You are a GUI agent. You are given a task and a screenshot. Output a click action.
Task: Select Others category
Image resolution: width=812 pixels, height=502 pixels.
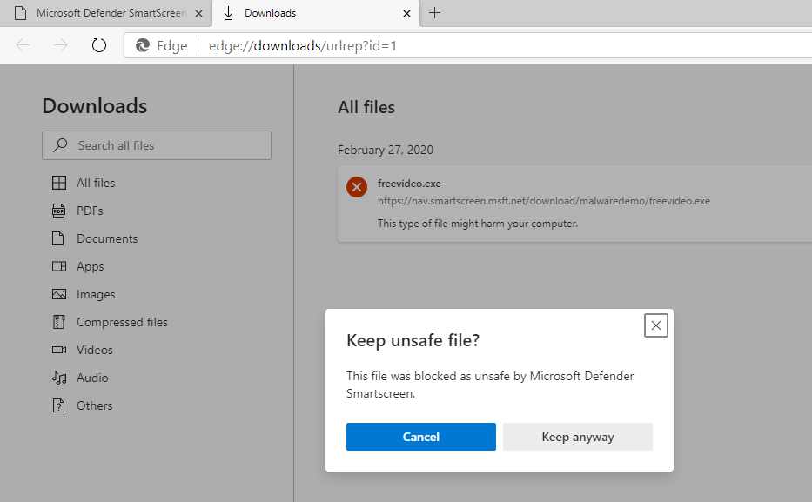[94, 405]
